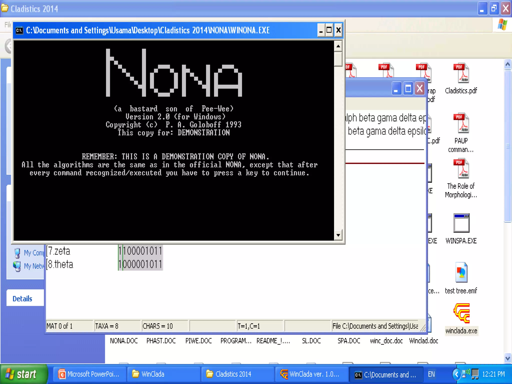Click the Details panel header
Image resolution: width=512 pixels, height=384 pixels.
point(22,298)
